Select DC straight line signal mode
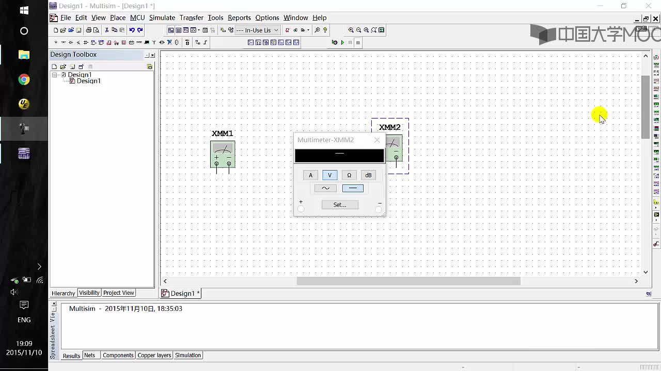Viewport: 661px width, 371px height. point(353,188)
